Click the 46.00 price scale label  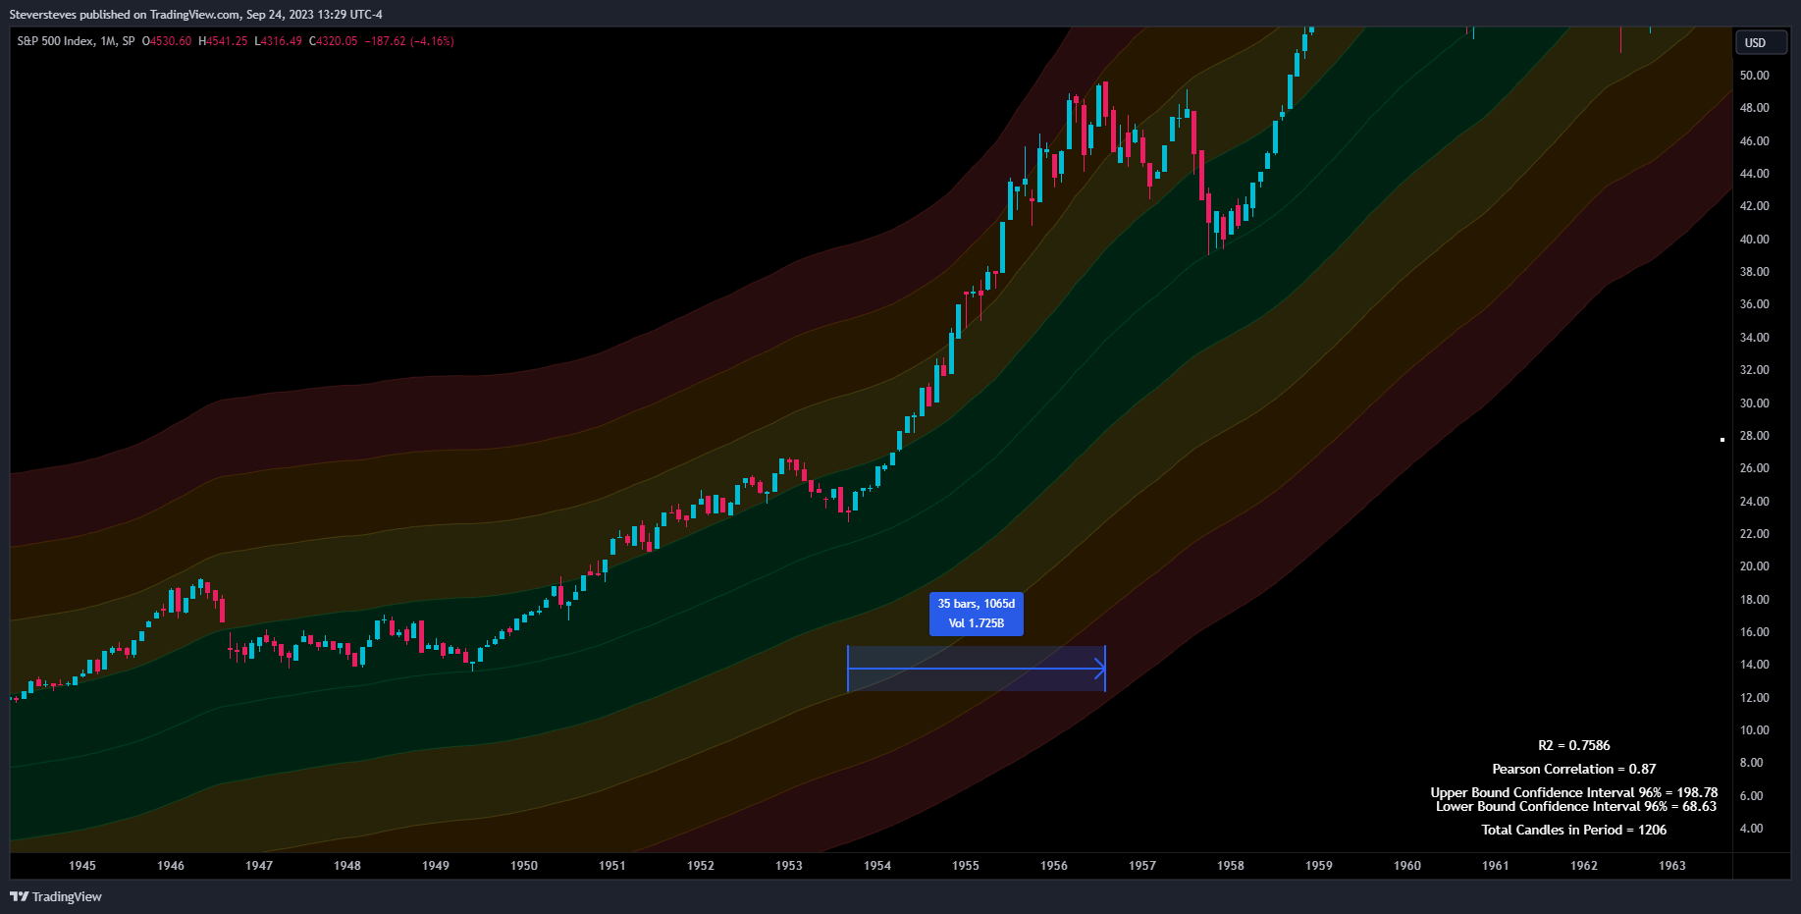pyautogui.click(x=1755, y=141)
